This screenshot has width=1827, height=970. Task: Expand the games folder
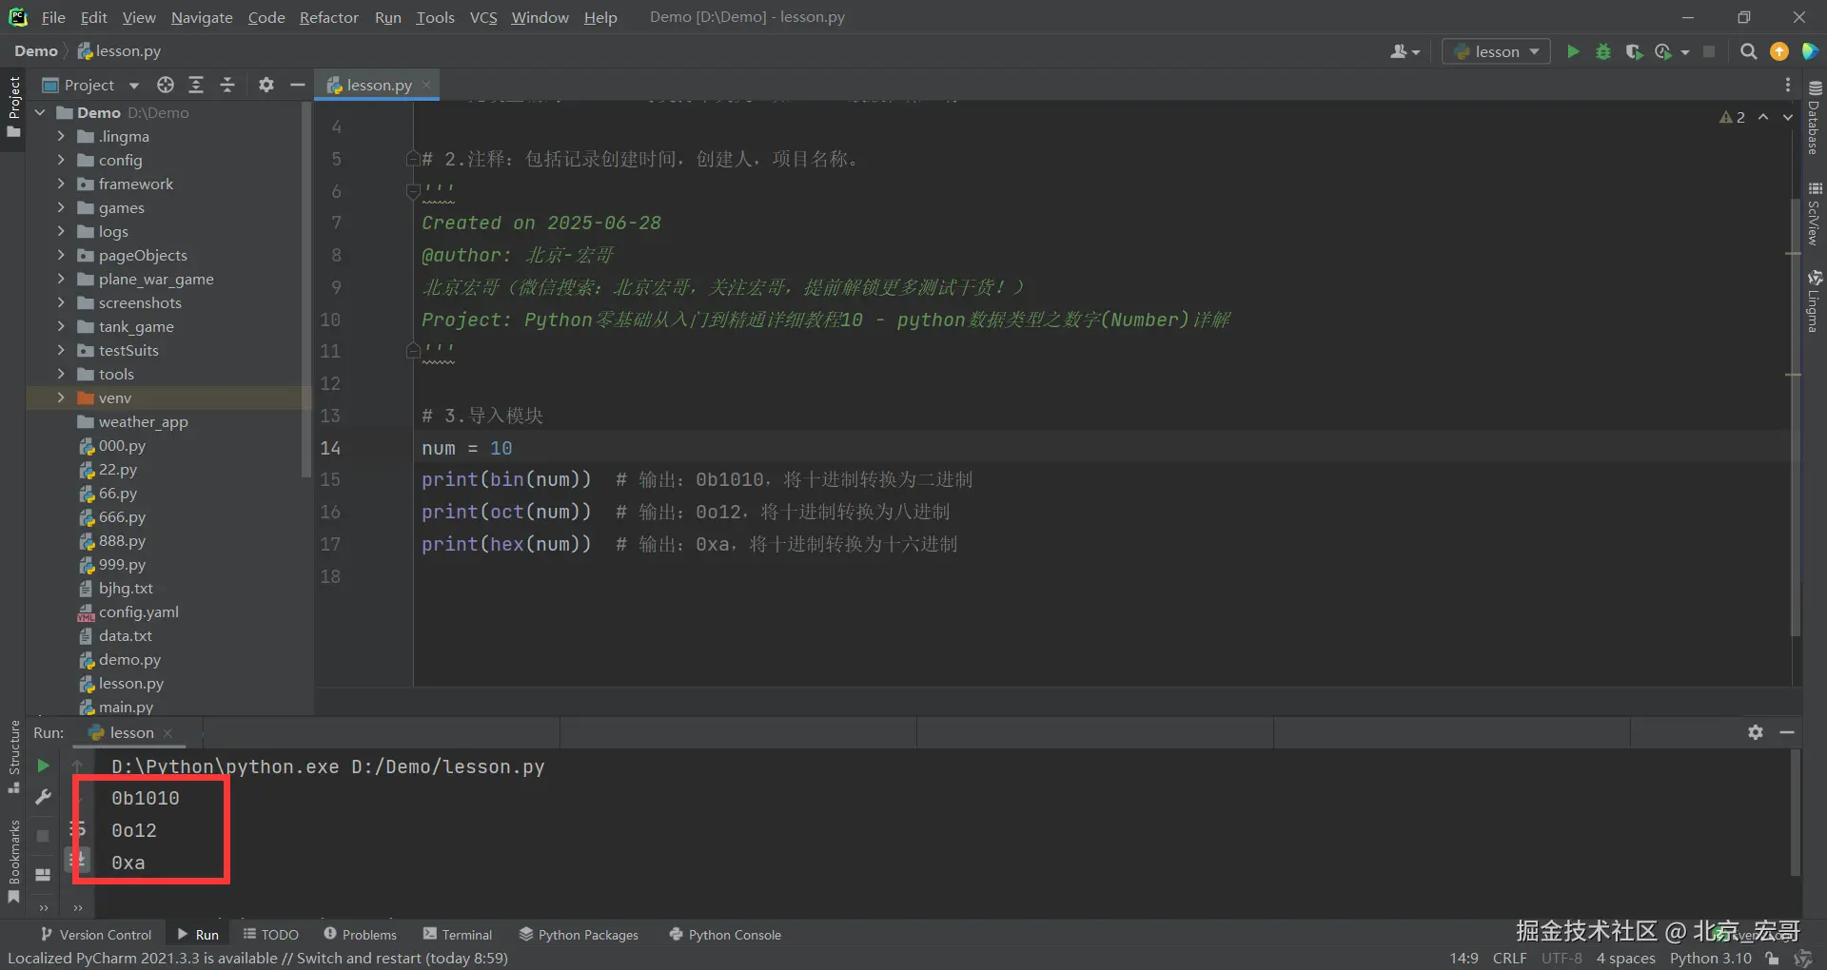click(x=61, y=207)
